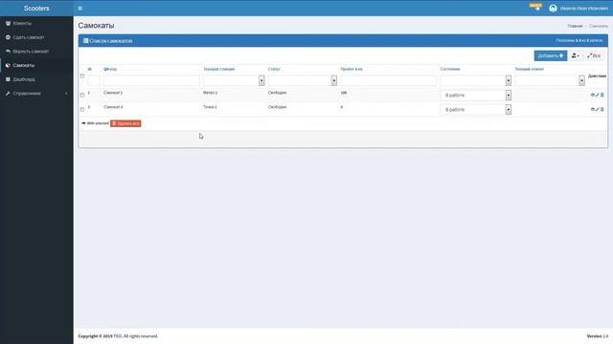
Task: Sort by the Состояние column header
Action: point(450,69)
